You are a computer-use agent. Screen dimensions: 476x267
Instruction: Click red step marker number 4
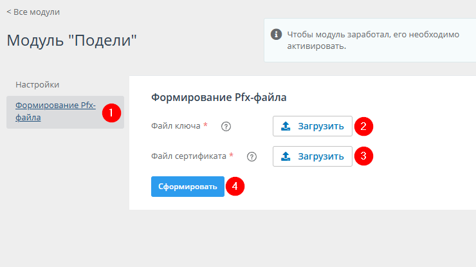(235, 187)
